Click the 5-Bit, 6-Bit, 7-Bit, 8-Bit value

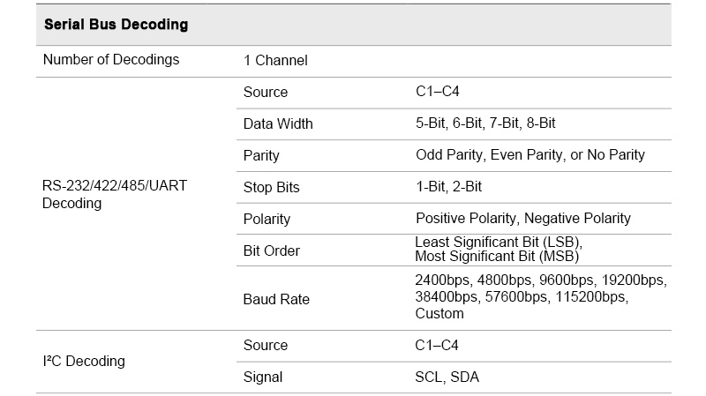(485, 123)
